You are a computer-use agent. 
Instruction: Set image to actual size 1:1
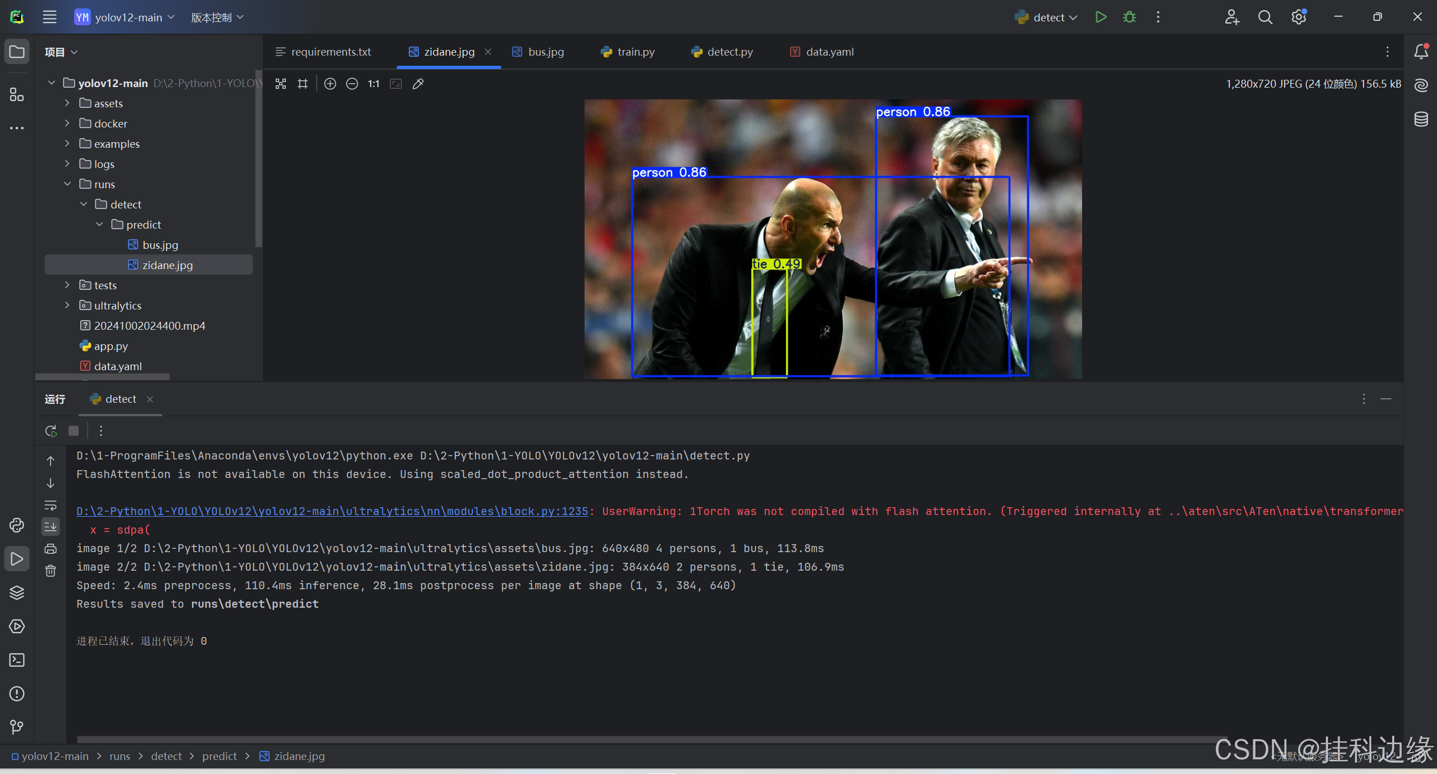point(373,84)
